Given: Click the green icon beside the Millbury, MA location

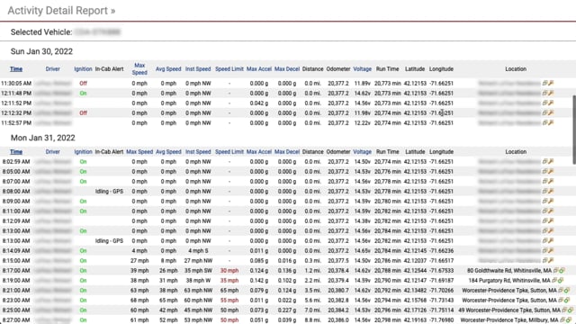Looking at the screenshot, I should pyautogui.click(x=569, y=320).
